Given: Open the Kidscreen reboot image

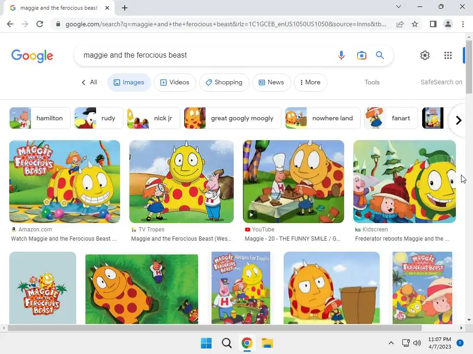Looking at the screenshot, I should coord(405,182).
